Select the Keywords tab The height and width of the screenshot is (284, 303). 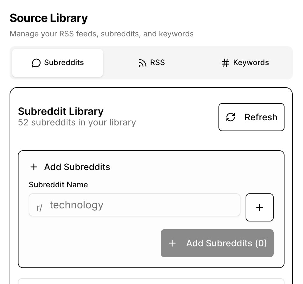pyautogui.click(x=245, y=63)
